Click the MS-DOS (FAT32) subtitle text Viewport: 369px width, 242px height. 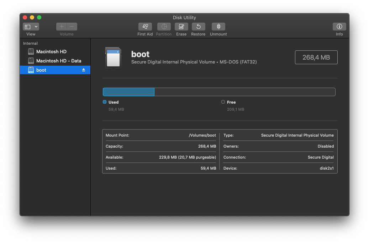[238, 62]
